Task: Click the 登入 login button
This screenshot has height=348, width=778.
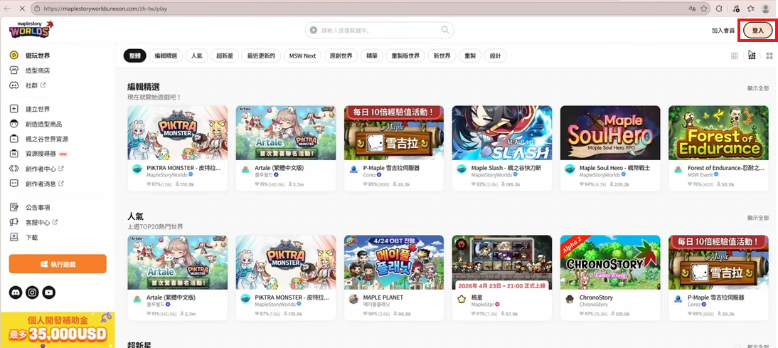Action: 757,31
